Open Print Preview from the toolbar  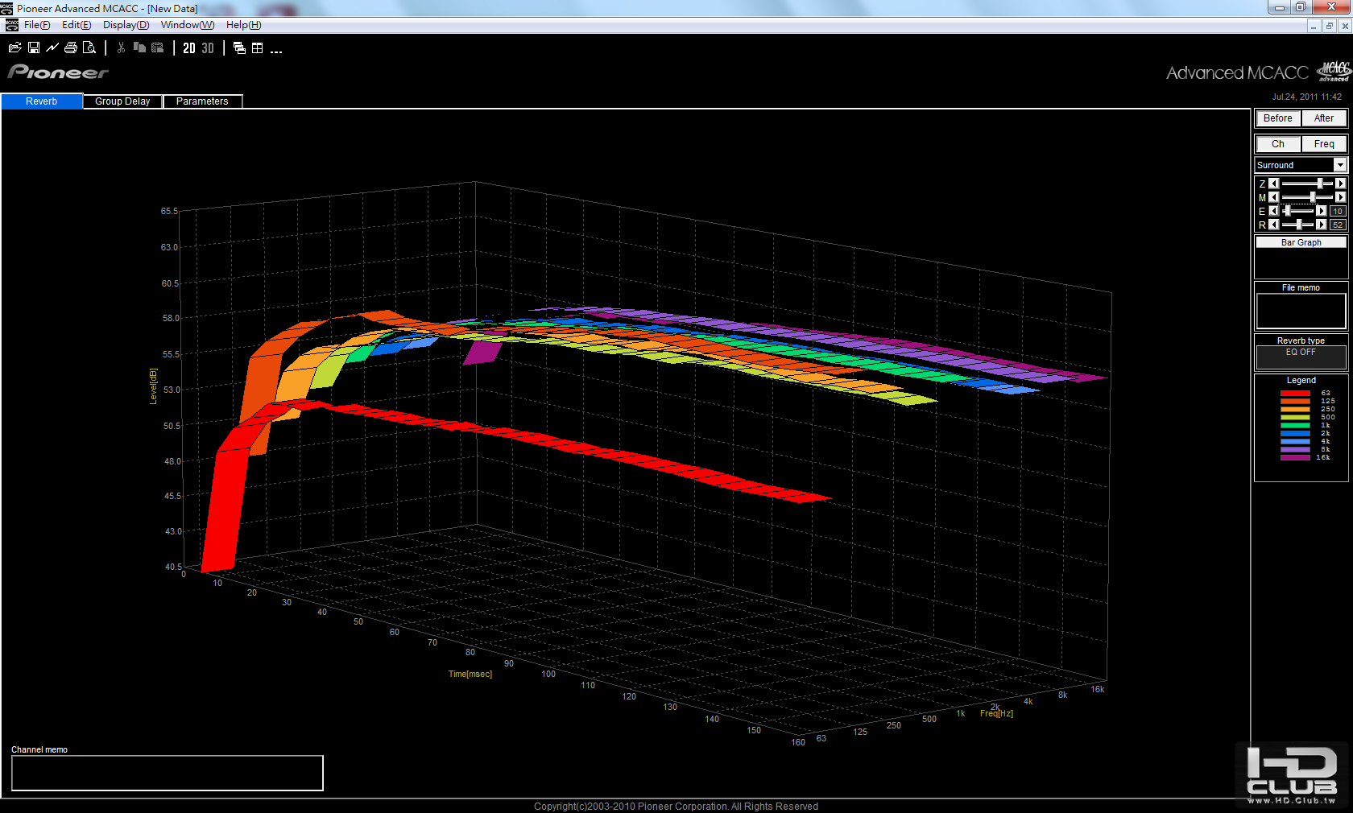(89, 48)
